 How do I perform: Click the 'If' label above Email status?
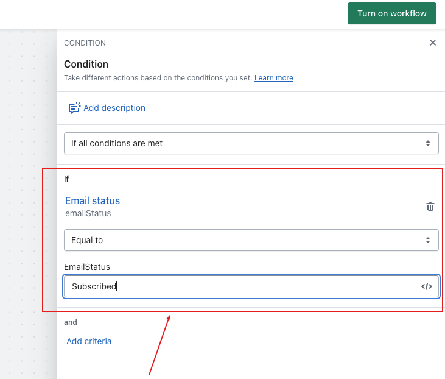coord(66,179)
